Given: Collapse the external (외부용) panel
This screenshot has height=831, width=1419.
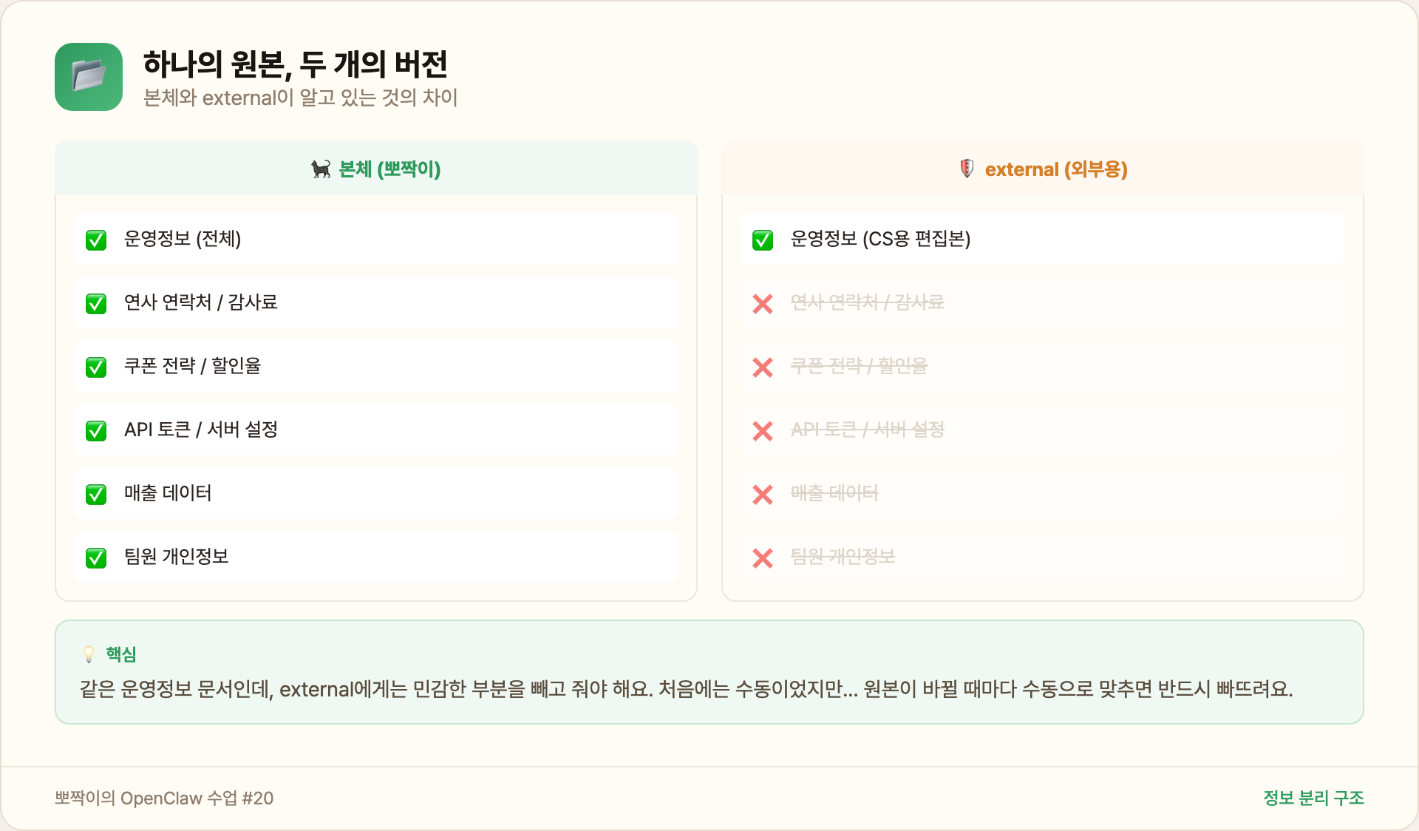Looking at the screenshot, I should 1042,169.
